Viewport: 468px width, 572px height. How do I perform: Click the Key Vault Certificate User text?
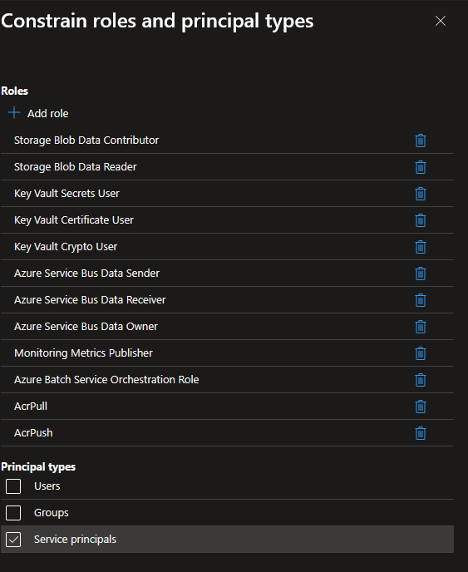click(74, 220)
